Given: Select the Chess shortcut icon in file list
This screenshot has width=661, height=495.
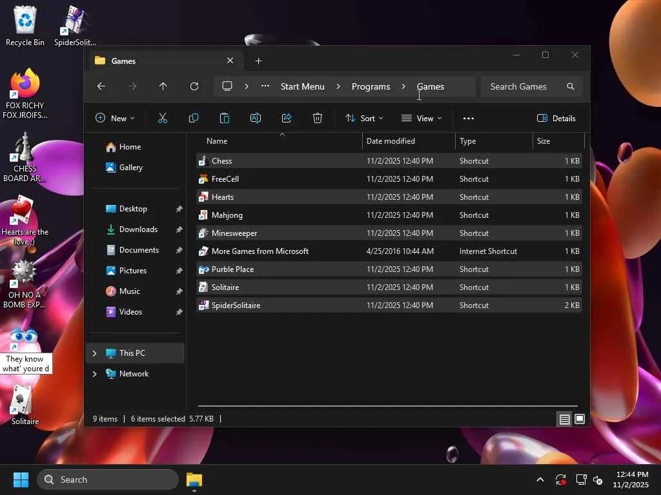Looking at the screenshot, I should 203,160.
